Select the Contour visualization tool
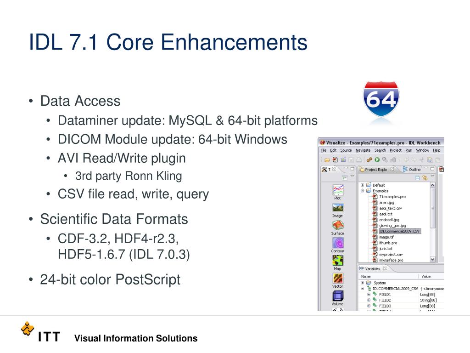Viewport: 470px width, 353px height. [338, 245]
